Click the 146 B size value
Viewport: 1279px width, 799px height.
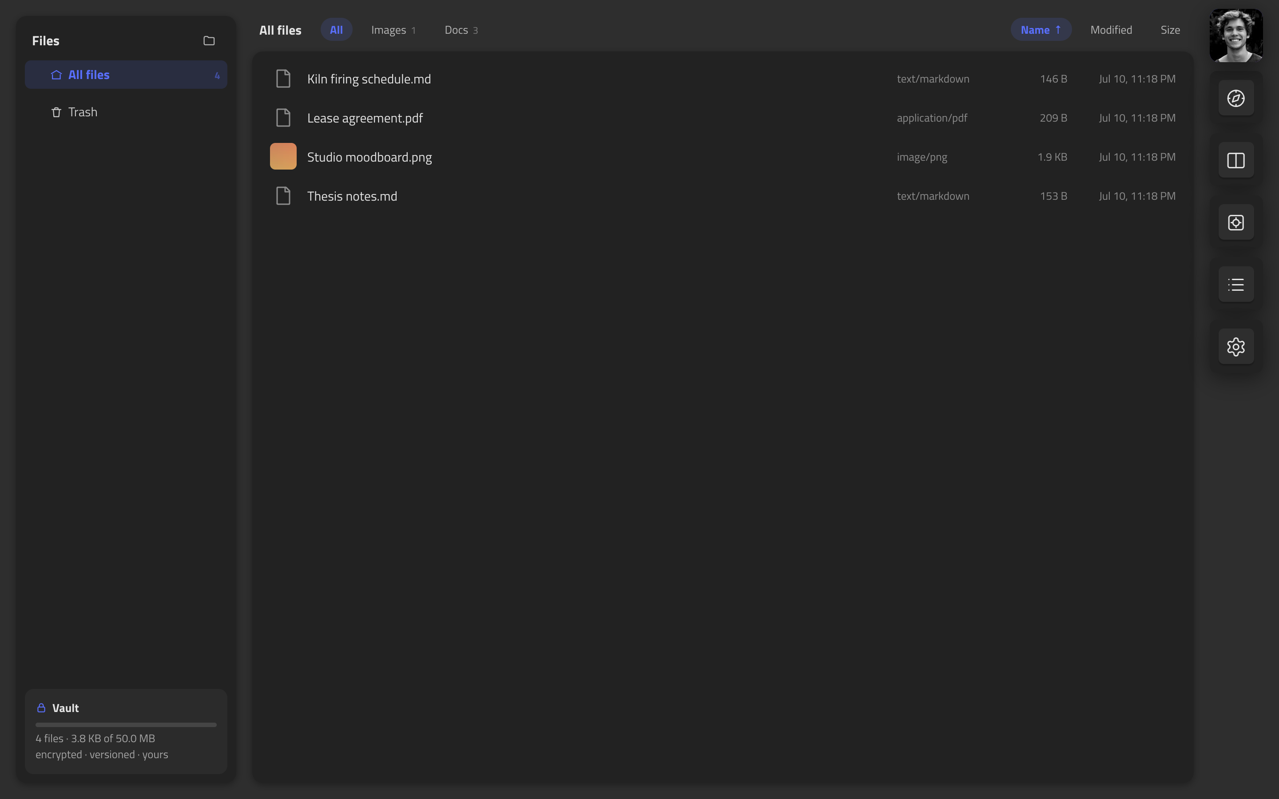pos(1053,79)
